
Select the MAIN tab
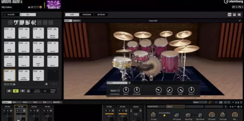(68, 21)
